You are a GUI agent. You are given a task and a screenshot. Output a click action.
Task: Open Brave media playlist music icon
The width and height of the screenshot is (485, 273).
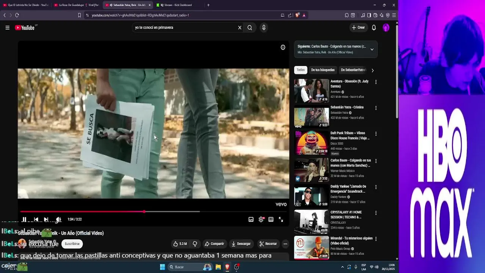(x=363, y=15)
